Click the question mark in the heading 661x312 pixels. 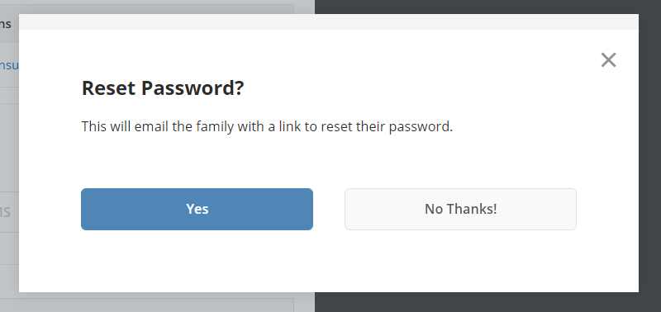point(240,88)
